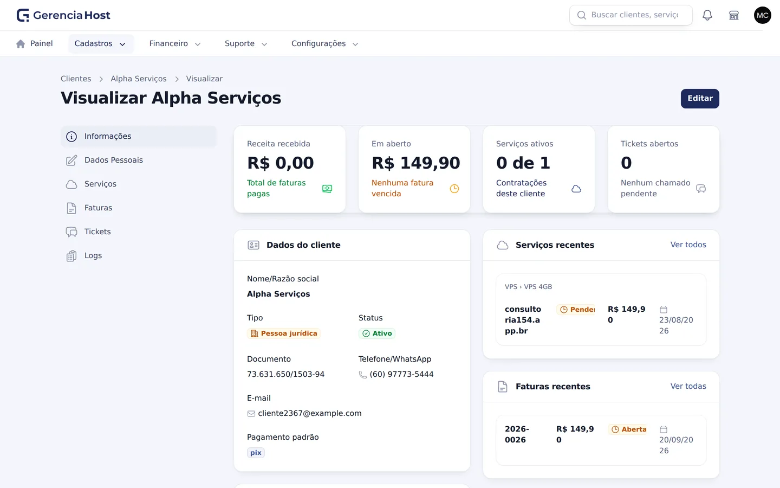The width and height of the screenshot is (780, 488).
Task: Click the calendar icon above 20/09/2026
Action: coord(664,429)
